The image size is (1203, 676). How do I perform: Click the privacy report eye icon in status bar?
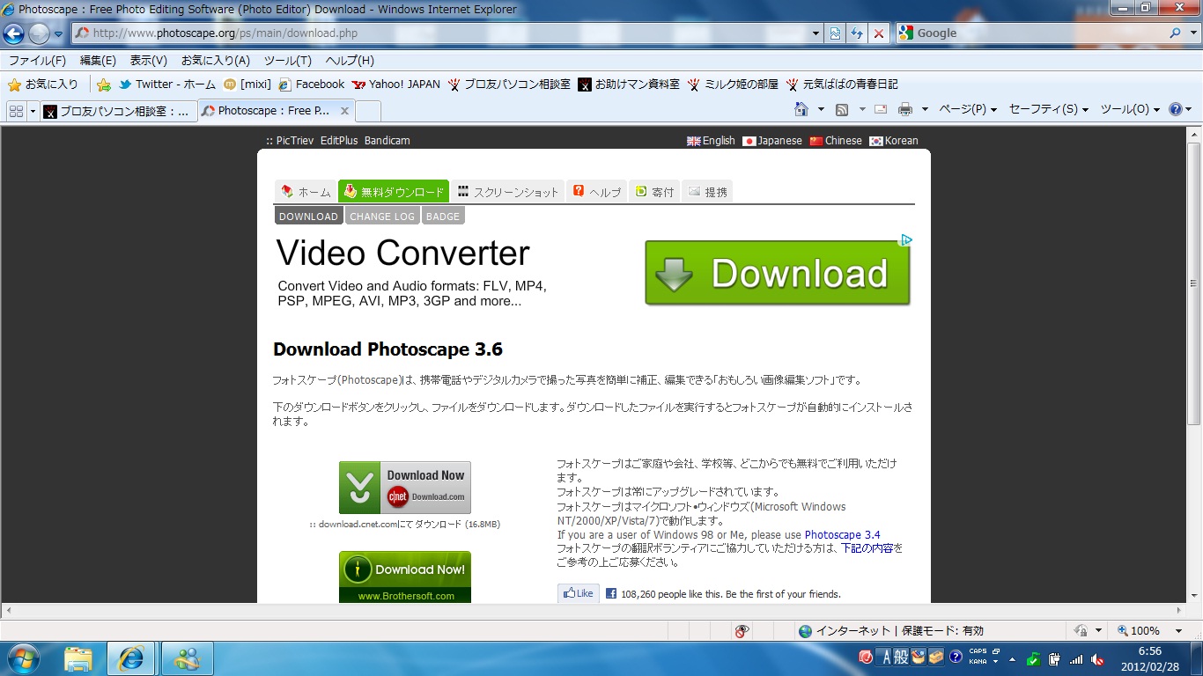point(742,630)
